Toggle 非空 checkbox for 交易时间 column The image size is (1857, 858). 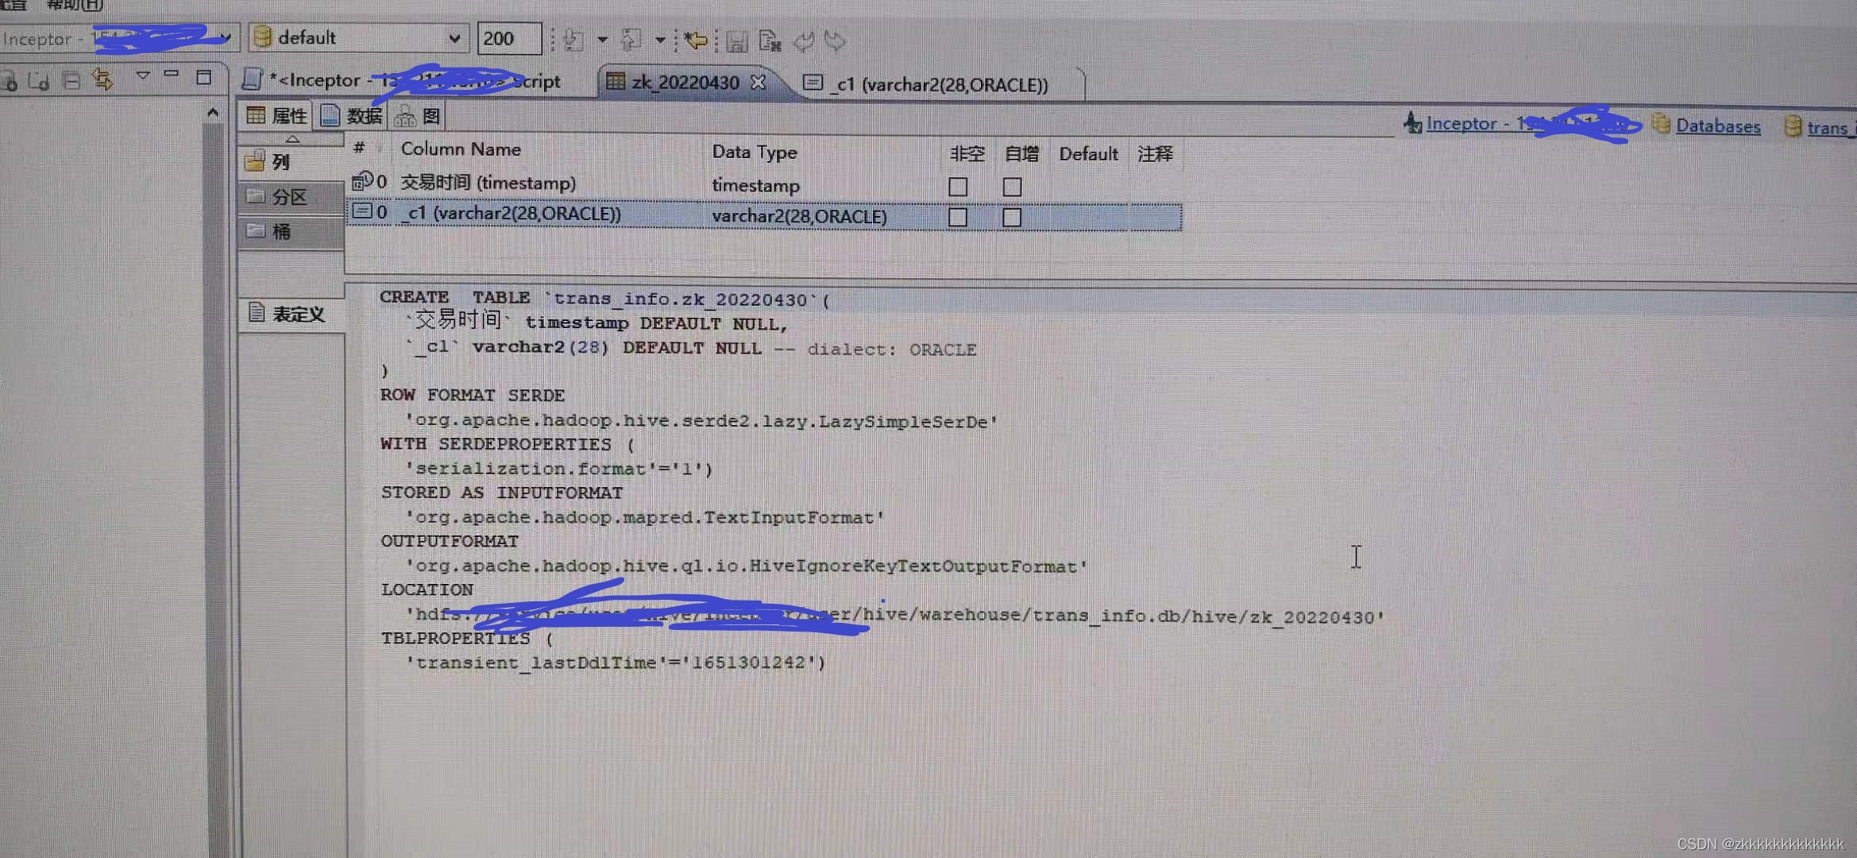coord(958,187)
